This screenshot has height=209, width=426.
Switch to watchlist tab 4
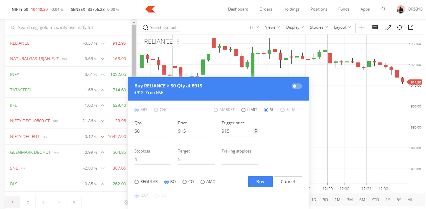59,202
